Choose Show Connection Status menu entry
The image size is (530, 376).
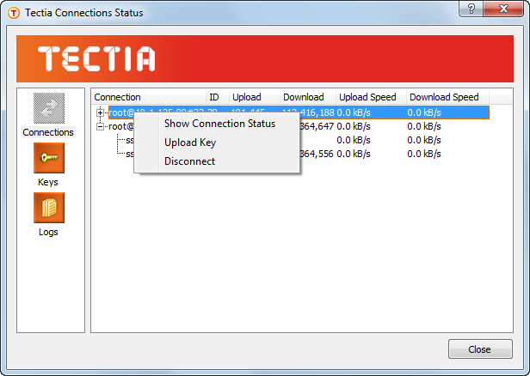point(219,124)
